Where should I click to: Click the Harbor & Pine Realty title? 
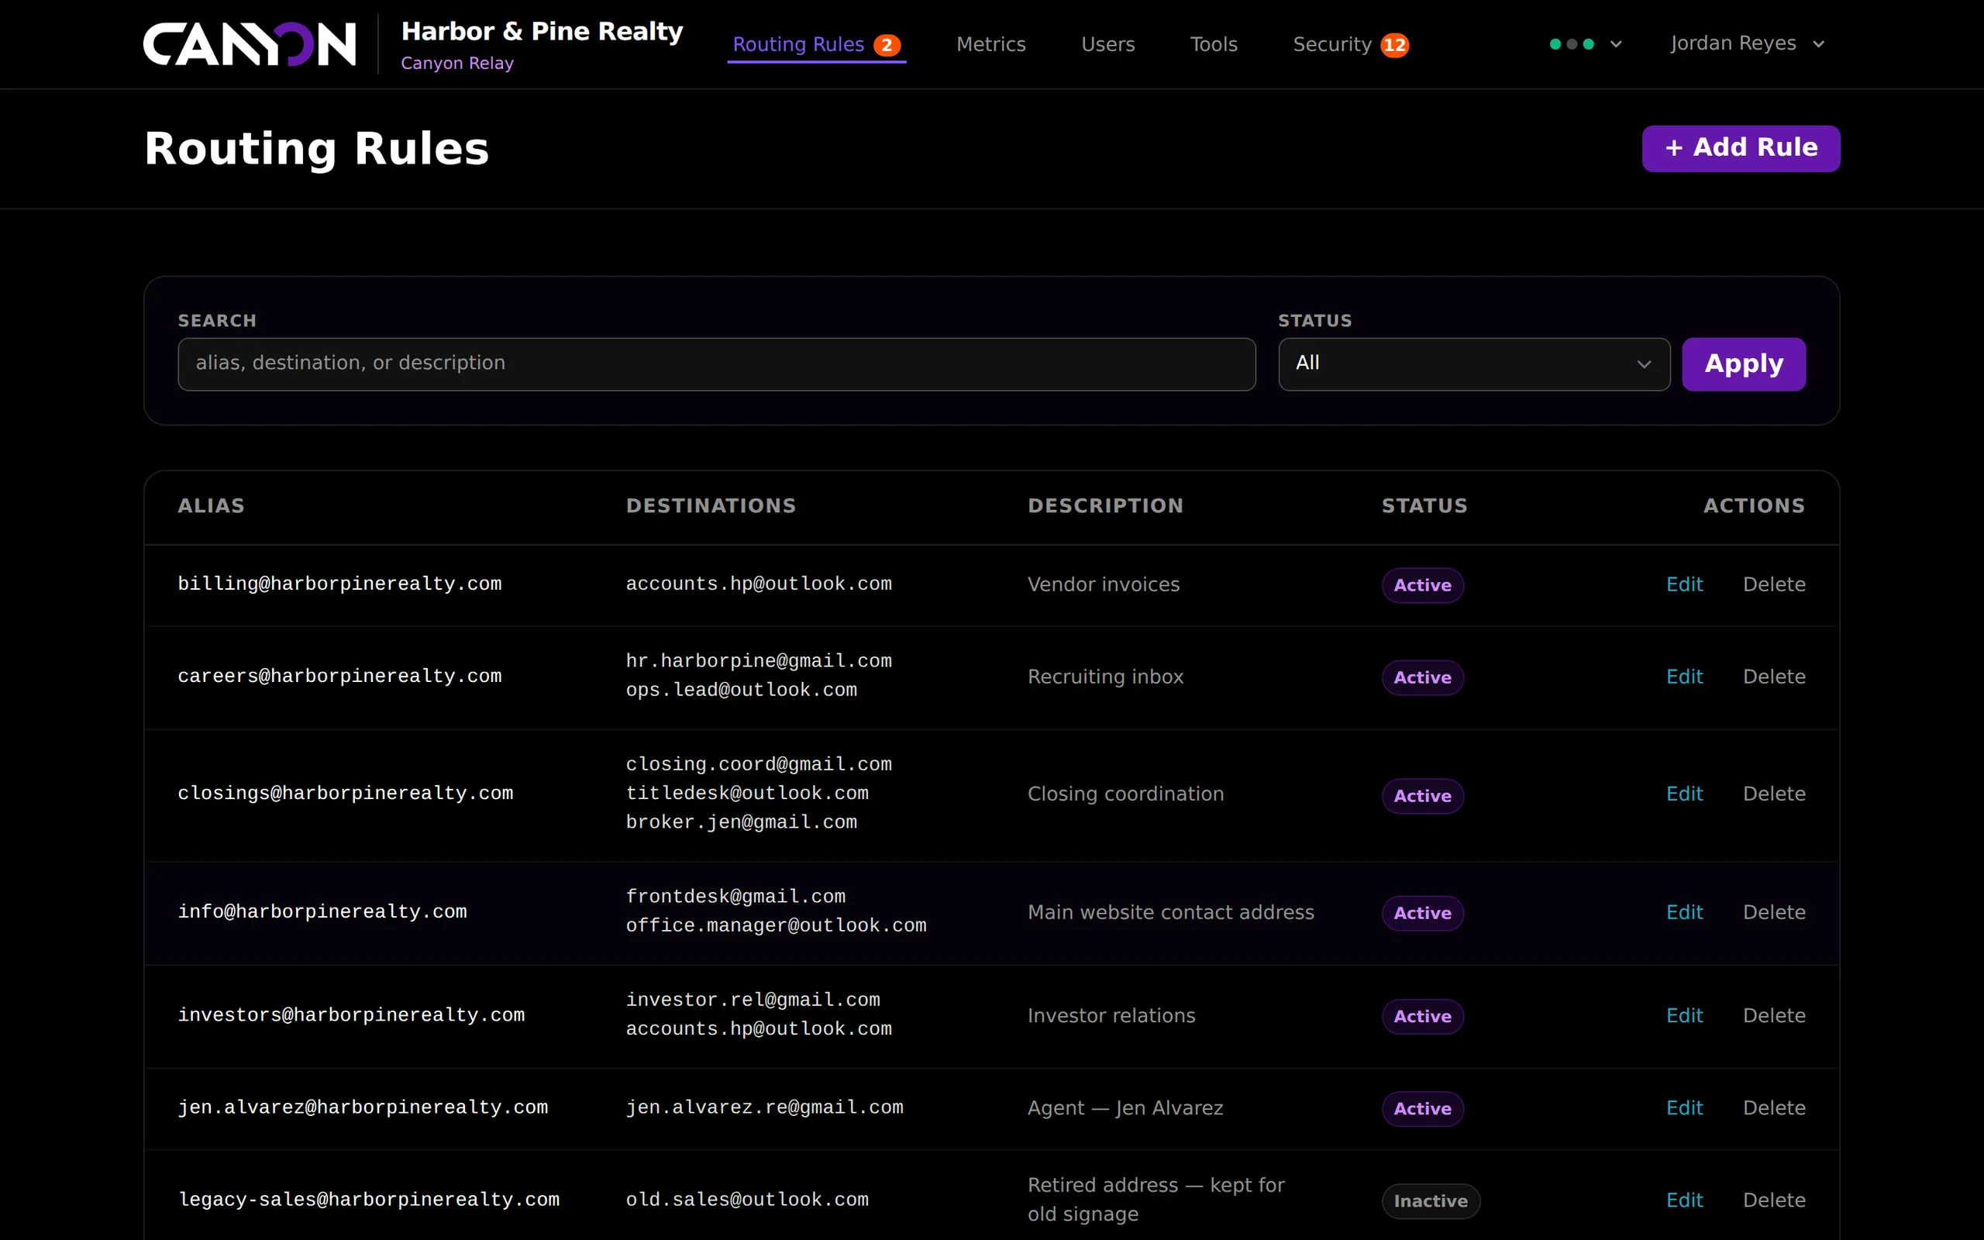tap(542, 32)
